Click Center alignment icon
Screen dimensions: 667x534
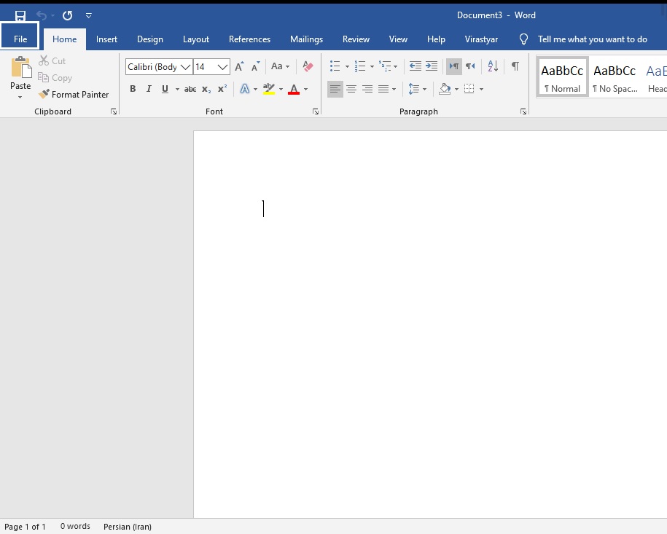tap(351, 89)
